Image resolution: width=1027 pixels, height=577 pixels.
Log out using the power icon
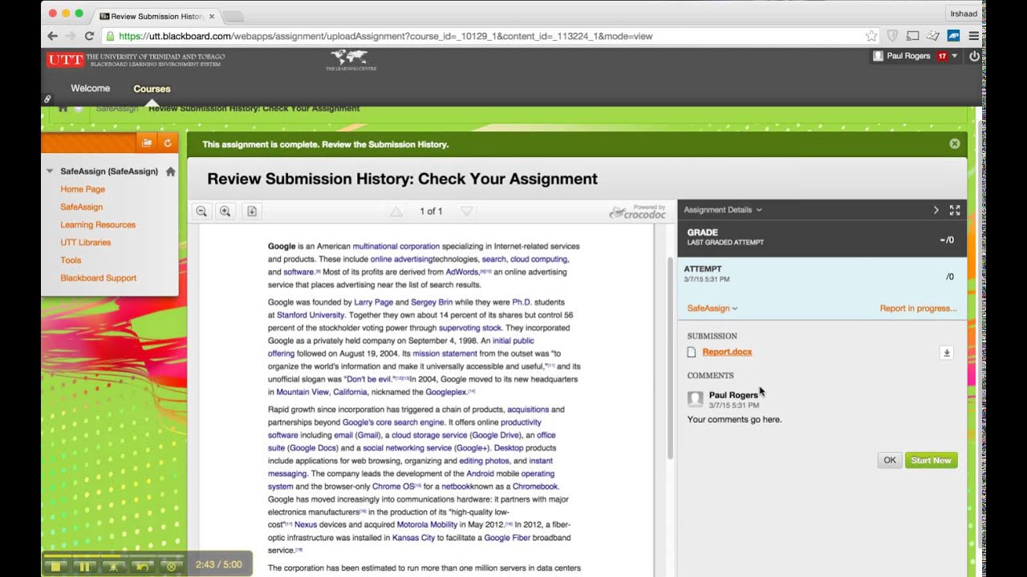pyautogui.click(x=974, y=56)
